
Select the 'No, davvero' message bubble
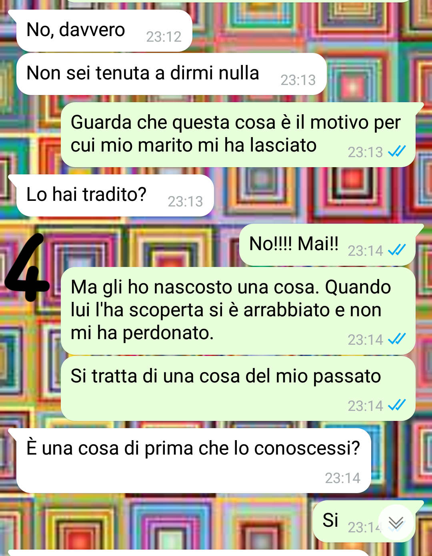pyautogui.click(x=104, y=31)
